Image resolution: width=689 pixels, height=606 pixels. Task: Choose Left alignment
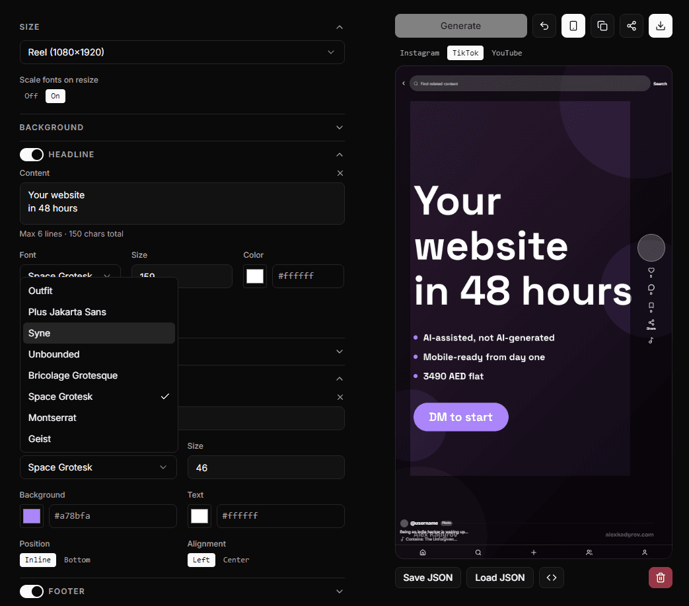(201, 560)
